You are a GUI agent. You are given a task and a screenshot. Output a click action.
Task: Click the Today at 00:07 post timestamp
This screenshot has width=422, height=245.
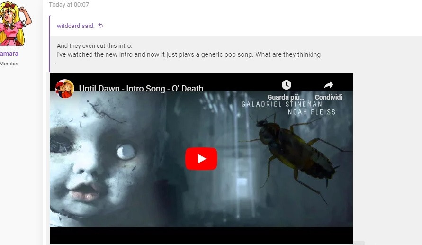click(69, 5)
